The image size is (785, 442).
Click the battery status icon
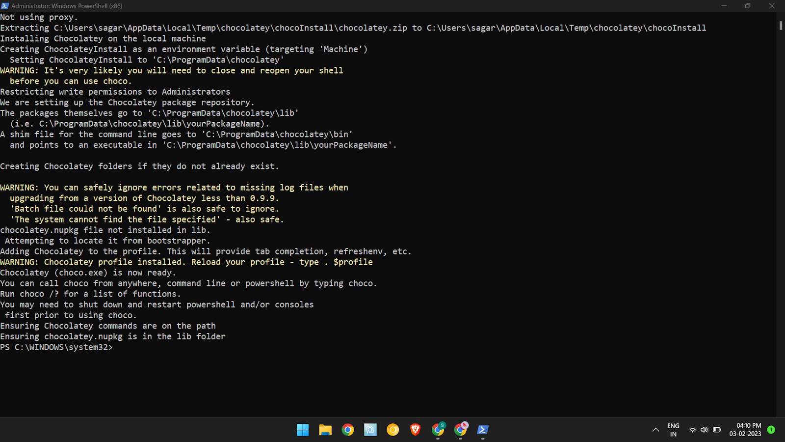click(x=717, y=430)
